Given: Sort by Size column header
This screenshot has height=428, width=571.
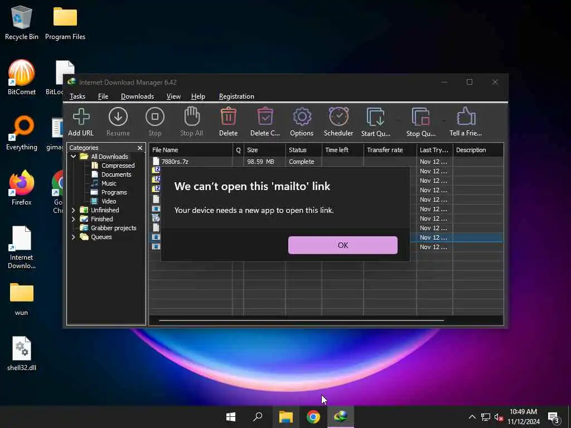Looking at the screenshot, I should click(x=264, y=150).
